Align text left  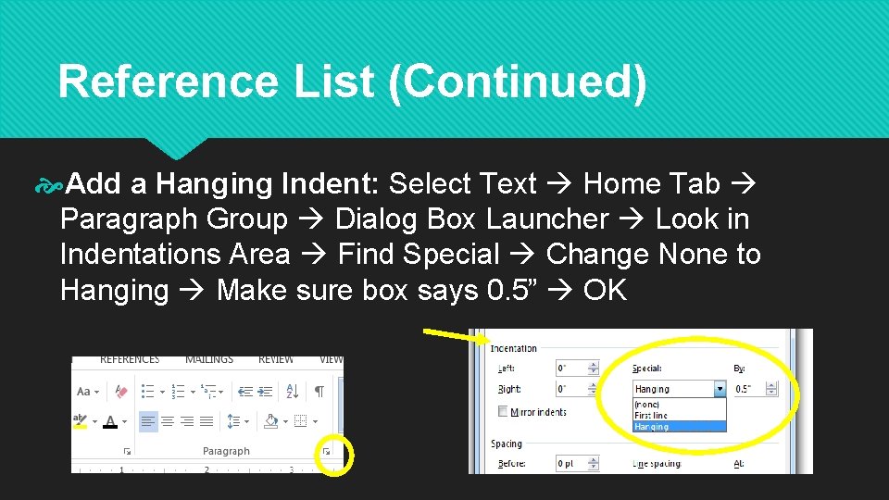coord(148,421)
